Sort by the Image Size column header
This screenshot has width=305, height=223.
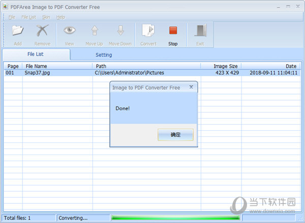coord(221,66)
